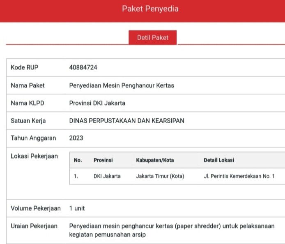Click DINAS PERPUSTAKAAN DAN KEARSIPAN text

(127, 121)
